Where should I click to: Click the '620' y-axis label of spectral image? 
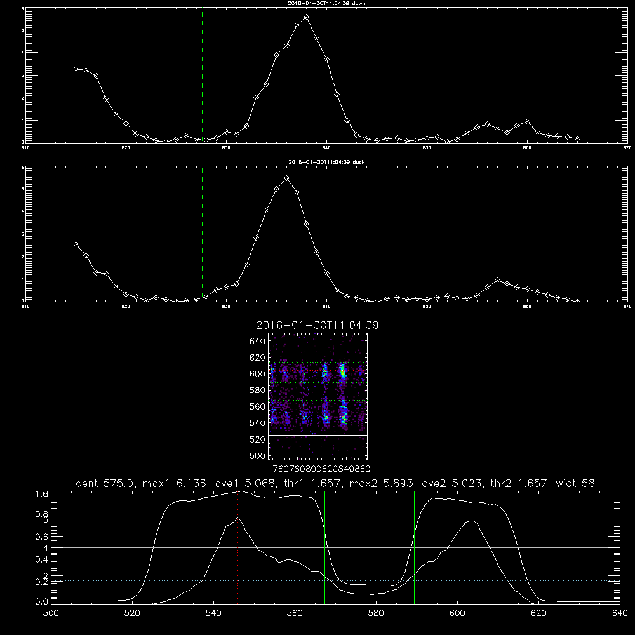[x=258, y=358]
